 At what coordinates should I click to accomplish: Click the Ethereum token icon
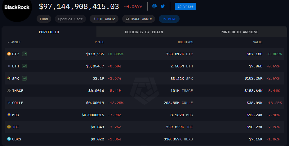(x=9, y=66)
